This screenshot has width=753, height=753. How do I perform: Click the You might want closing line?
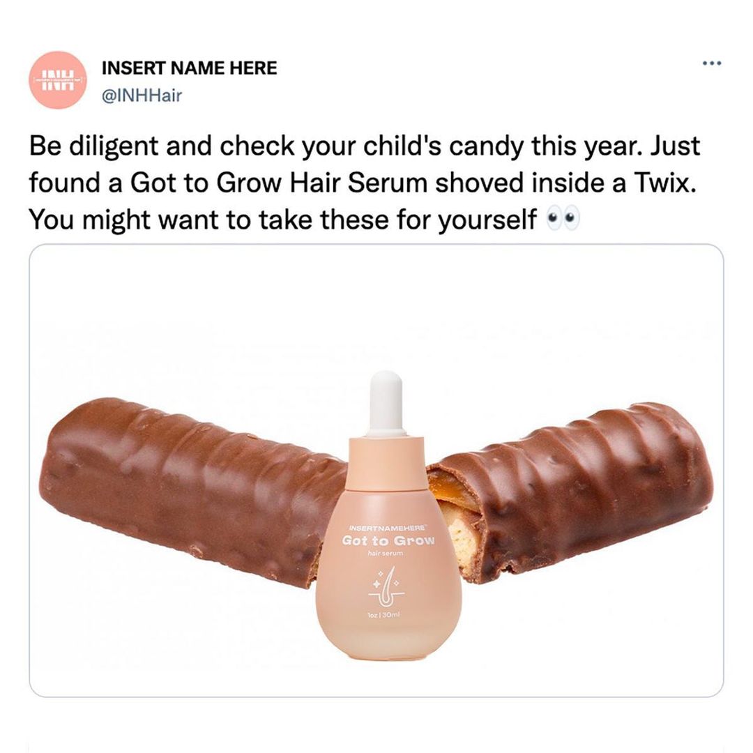(283, 220)
